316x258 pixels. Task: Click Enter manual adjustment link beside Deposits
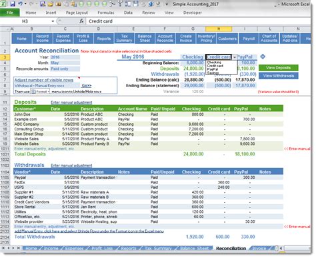71,102
